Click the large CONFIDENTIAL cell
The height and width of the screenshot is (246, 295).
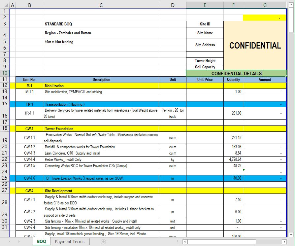255,45
